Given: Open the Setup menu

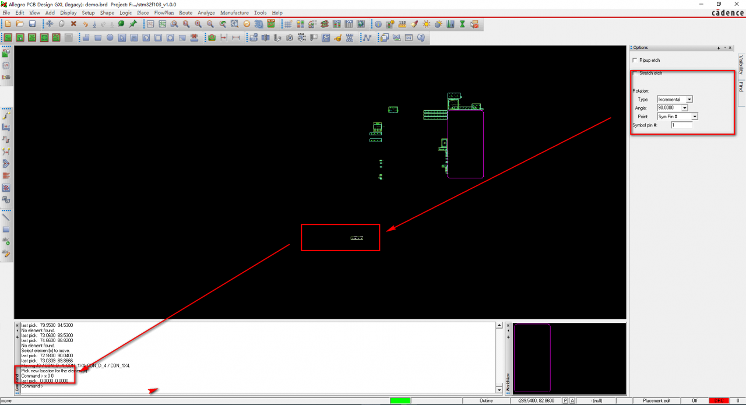Looking at the screenshot, I should click(88, 12).
